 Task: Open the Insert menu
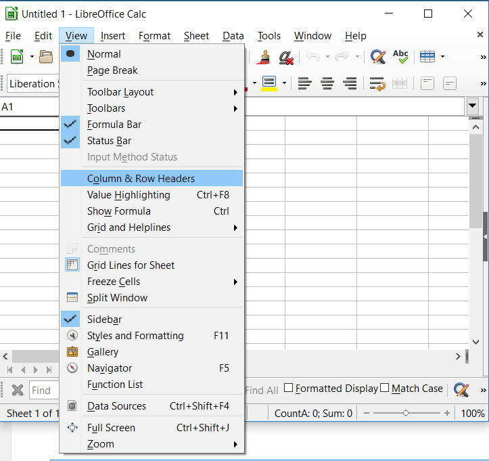tap(112, 36)
